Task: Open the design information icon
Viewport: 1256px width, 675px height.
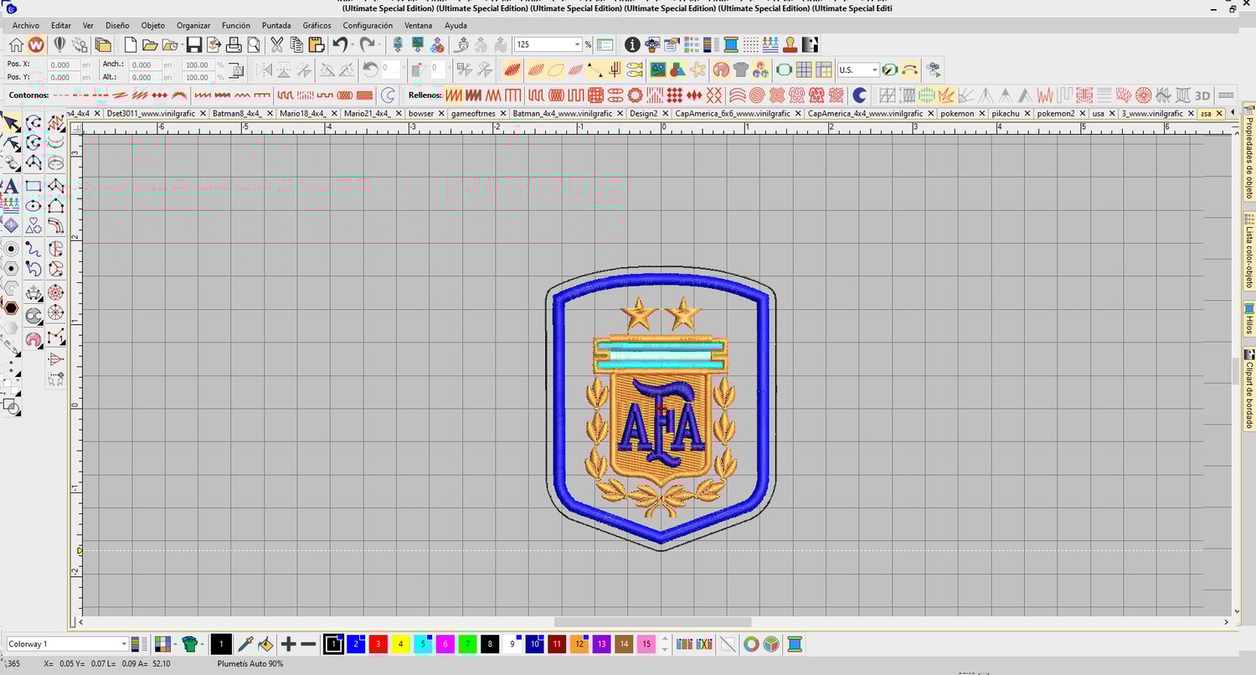Action: [632, 44]
